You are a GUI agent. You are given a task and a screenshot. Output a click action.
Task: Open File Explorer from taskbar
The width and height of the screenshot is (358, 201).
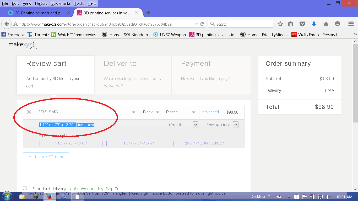tap(22, 197)
